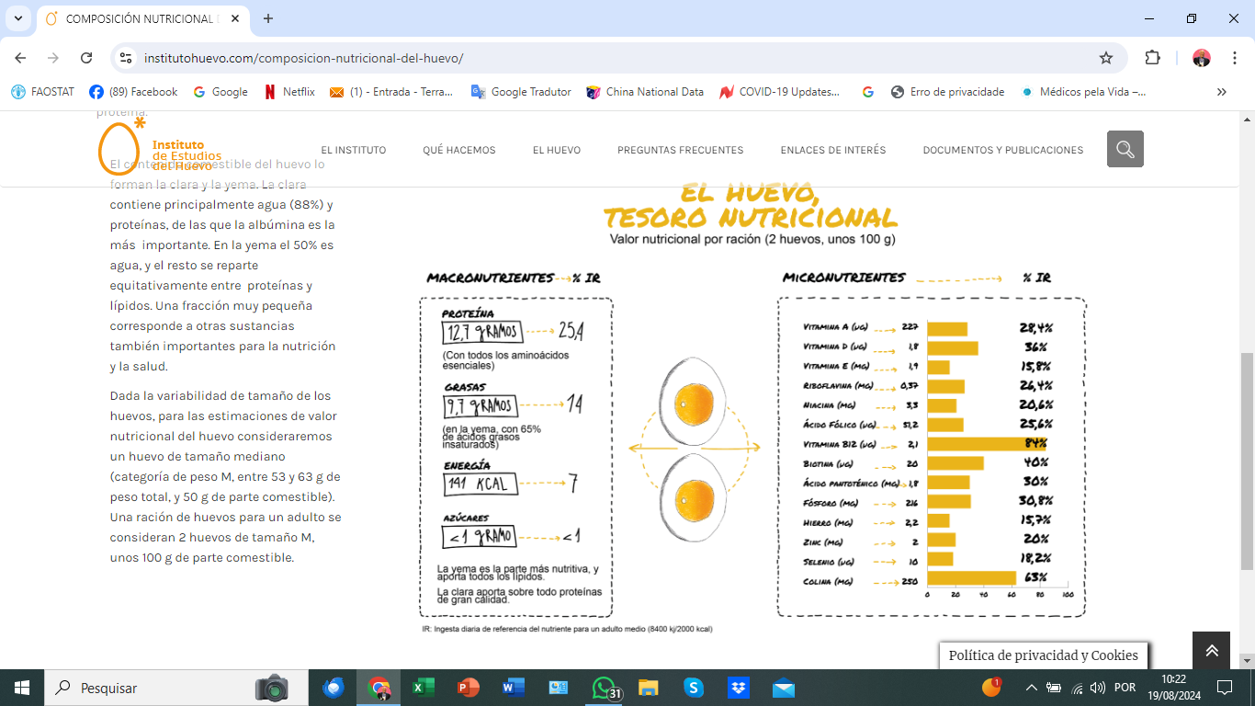
Task: Open the Enlaces de Interés menu
Action: point(833,150)
